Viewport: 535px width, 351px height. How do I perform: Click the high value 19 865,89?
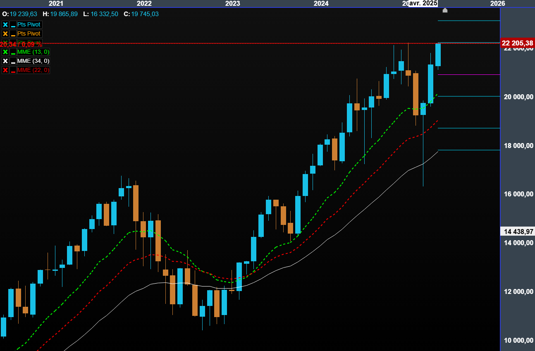coord(64,14)
